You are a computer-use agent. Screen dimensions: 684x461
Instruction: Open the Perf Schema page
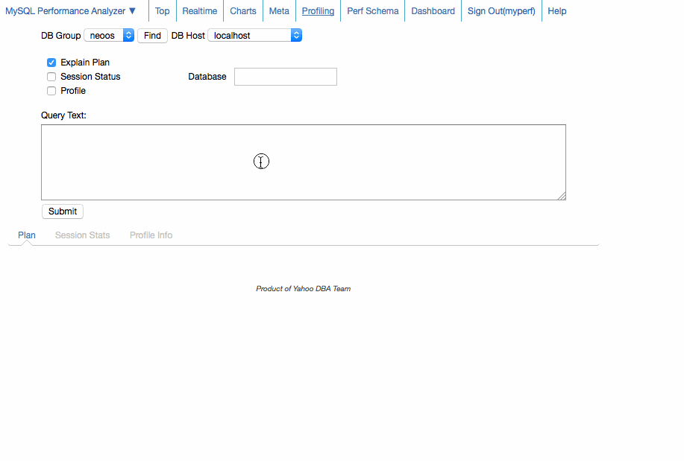coord(373,11)
